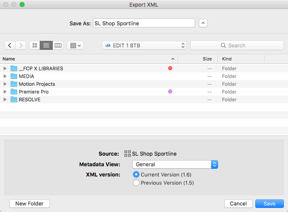
Task: Switch to list view
Action: 46,45
